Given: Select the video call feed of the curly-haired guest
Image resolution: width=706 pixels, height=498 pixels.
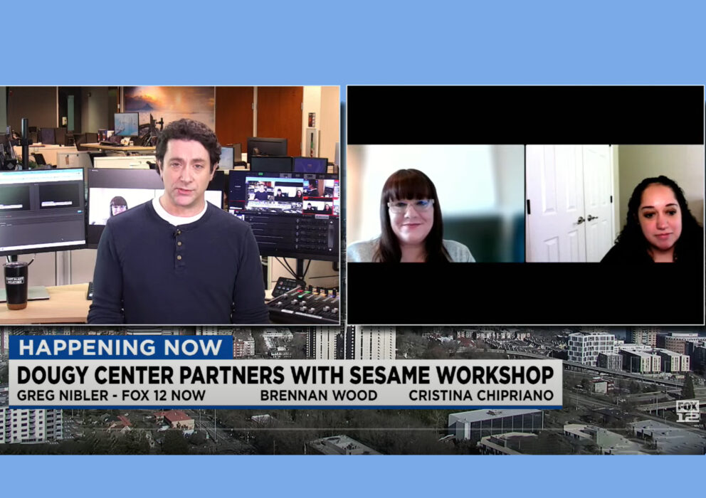Looking at the screenshot, I should click(615, 203).
